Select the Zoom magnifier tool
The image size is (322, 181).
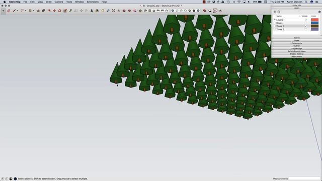coord(108,11)
